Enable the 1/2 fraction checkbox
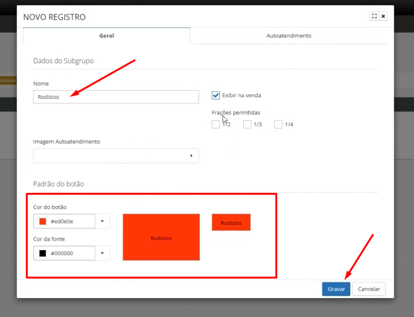 point(216,124)
